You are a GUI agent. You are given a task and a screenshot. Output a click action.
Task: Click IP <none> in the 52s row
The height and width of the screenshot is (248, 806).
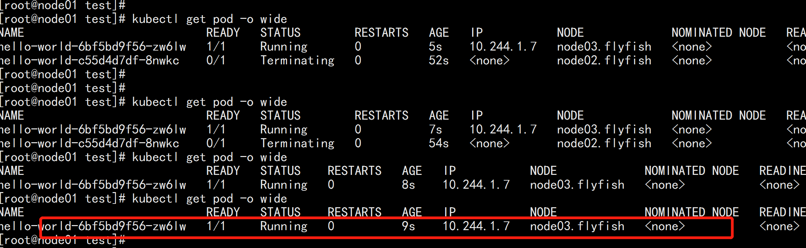pos(490,61)
